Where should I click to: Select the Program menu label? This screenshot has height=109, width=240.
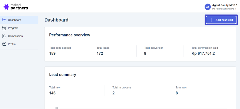tap(13, 28)
